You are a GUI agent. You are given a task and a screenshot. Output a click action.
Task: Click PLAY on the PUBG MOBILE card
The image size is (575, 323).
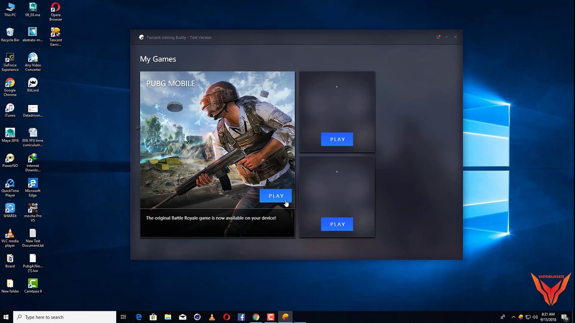point(276,196)
